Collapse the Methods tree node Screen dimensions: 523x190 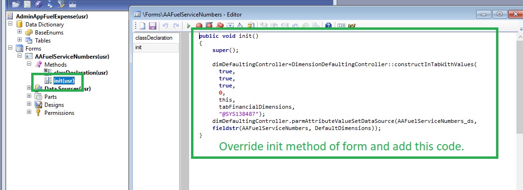(29, 64)
